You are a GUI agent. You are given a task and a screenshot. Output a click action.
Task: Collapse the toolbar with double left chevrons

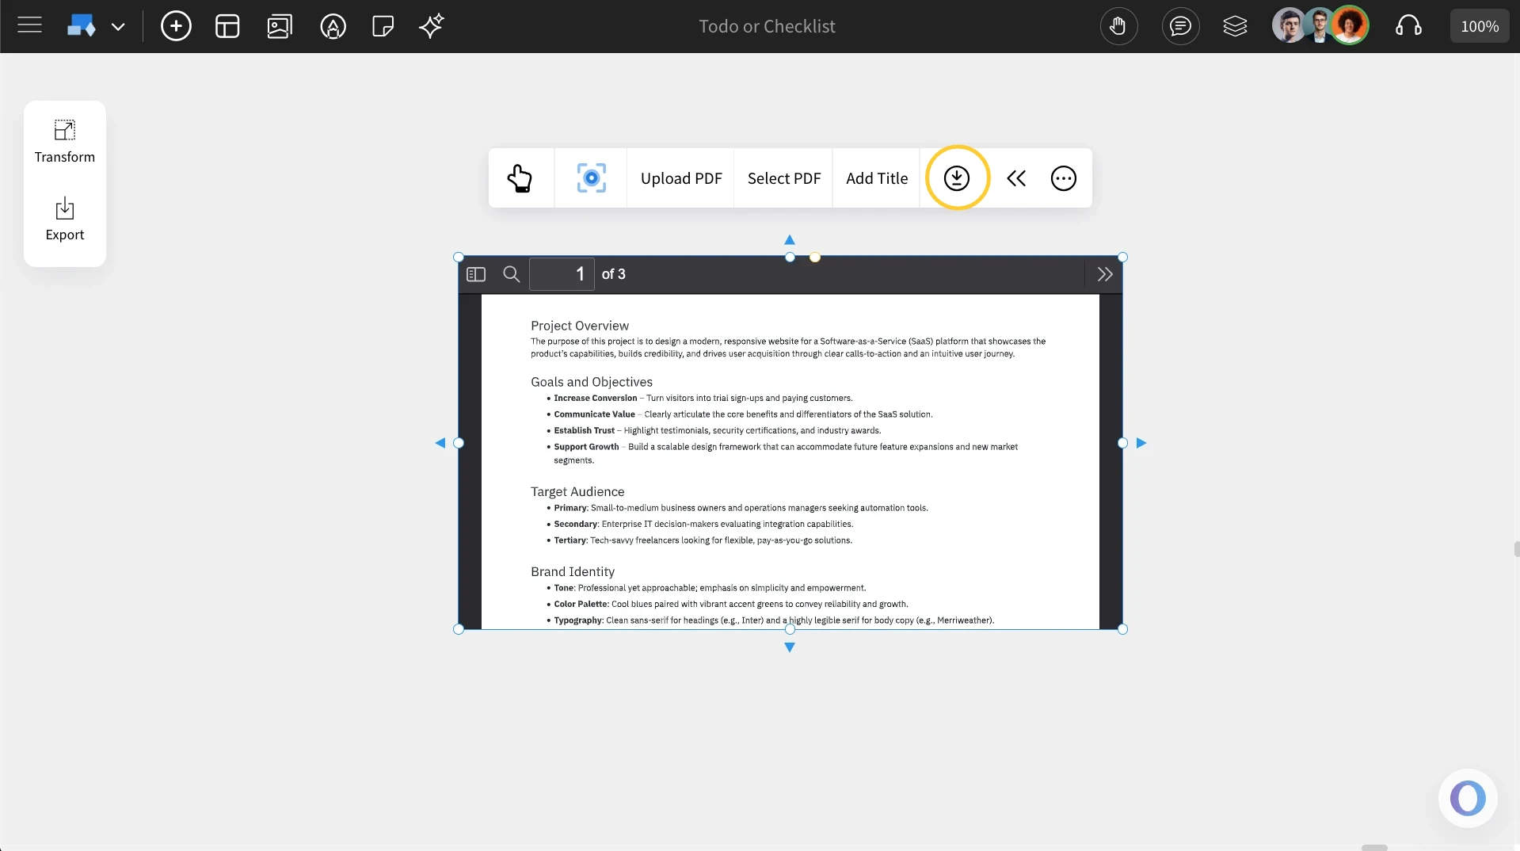coord(1016,178)
